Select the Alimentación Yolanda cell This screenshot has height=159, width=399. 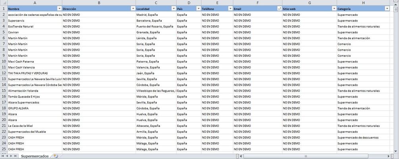pos(35,91)
